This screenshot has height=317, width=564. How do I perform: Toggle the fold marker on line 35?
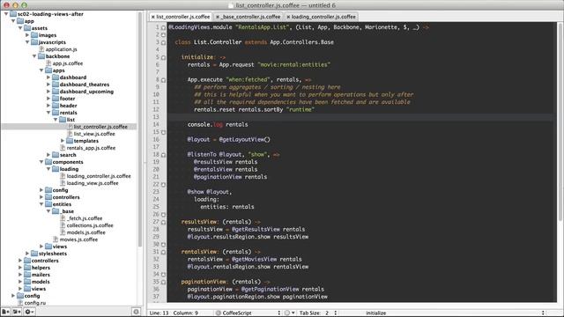pyautogui.click(x=163, y=282)
